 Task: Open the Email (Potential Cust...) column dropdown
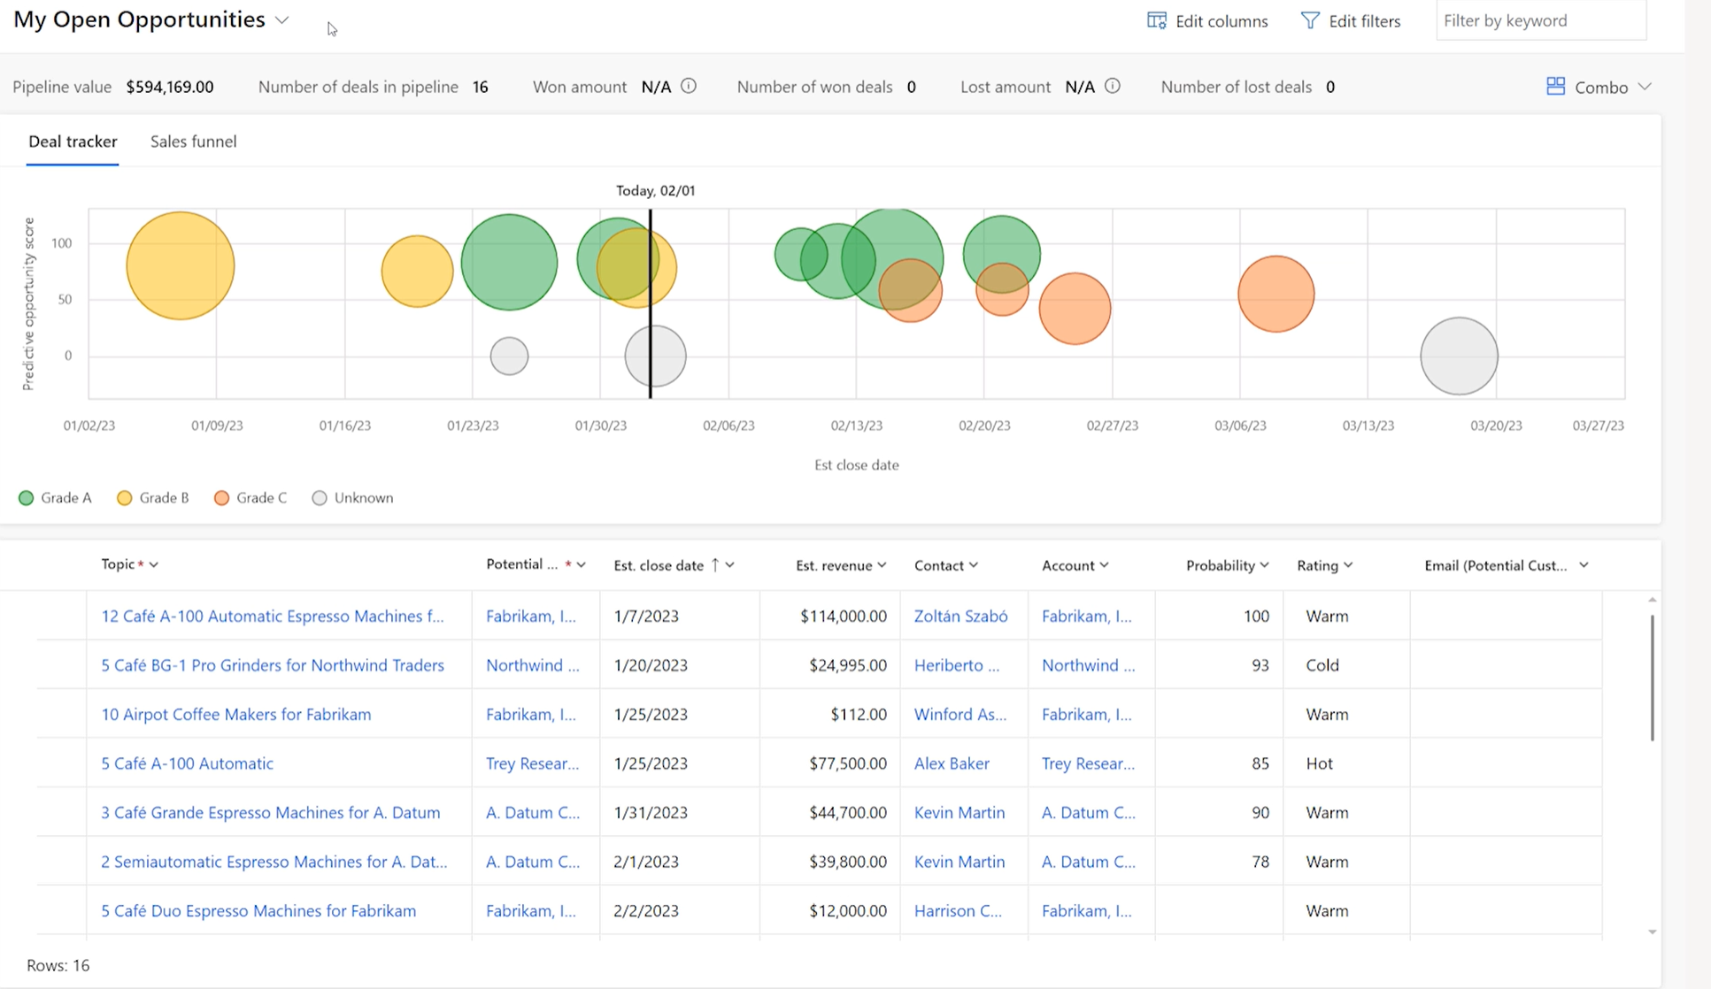click(1584, 564)
